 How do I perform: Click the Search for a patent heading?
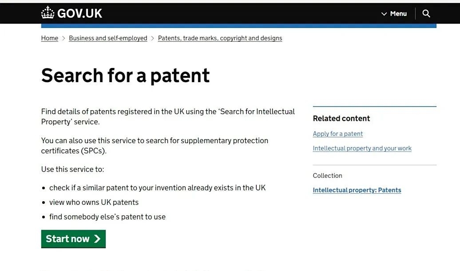tap(125, 76)
